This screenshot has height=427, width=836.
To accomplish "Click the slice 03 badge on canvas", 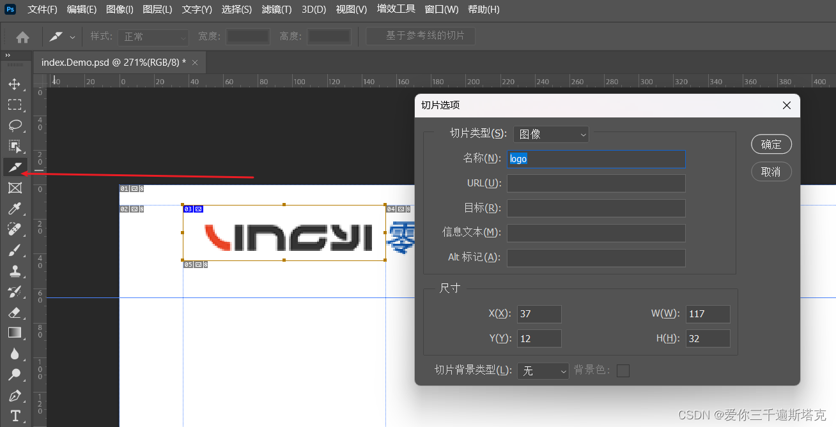I will 193,209.
